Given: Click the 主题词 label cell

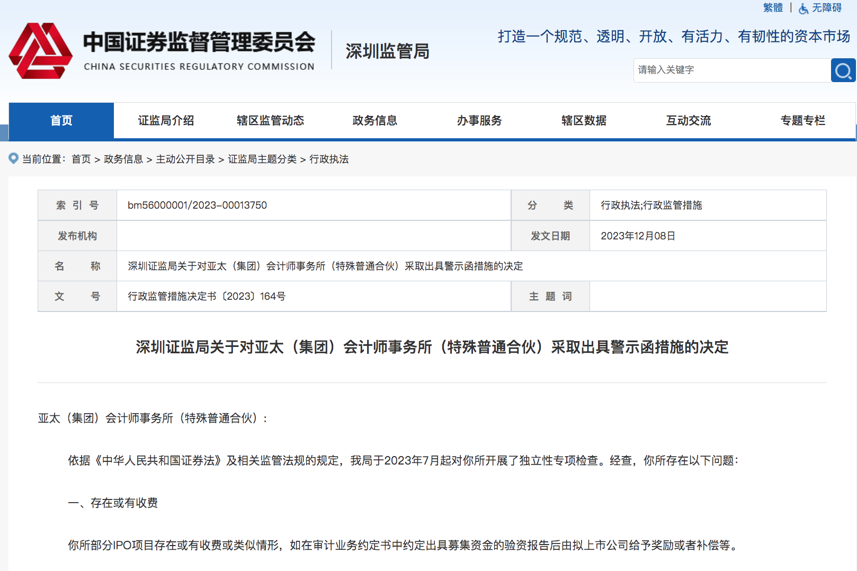Looking at the screenshot, I should 550,296.
